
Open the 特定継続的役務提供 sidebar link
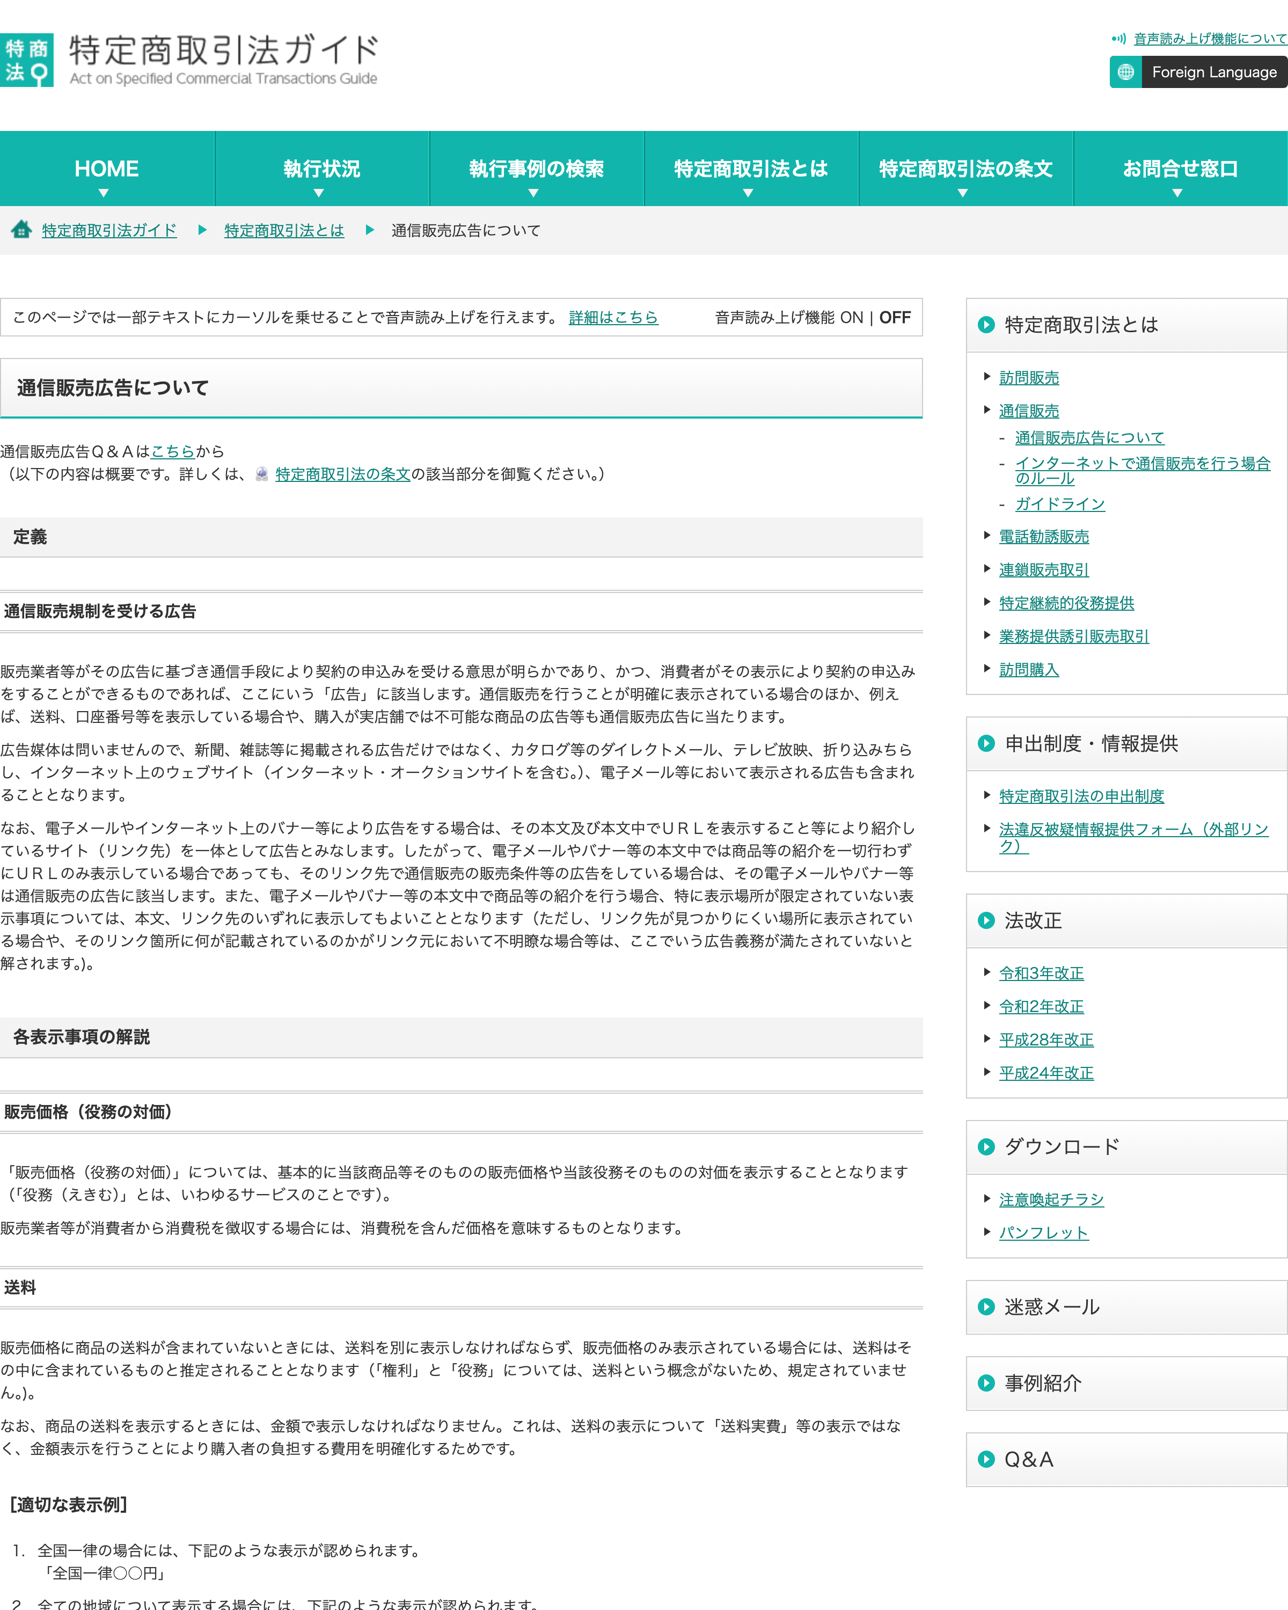1066,603
